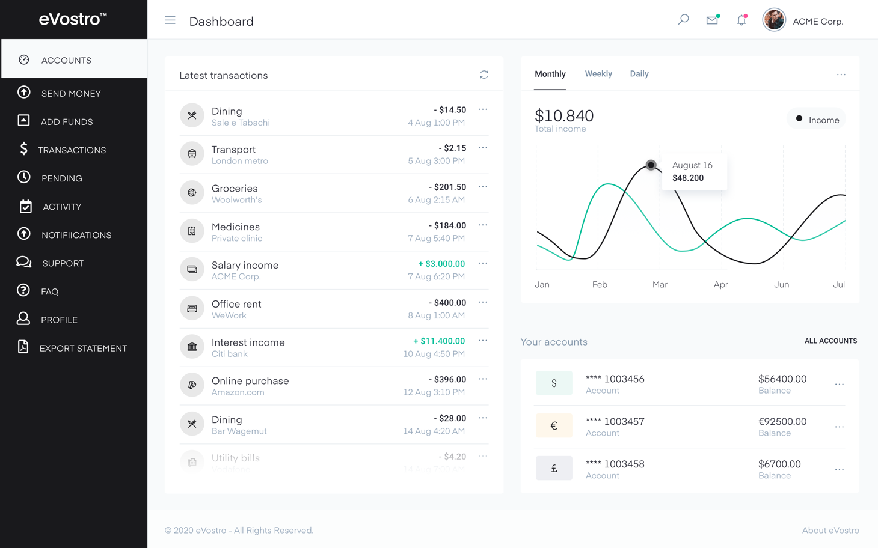878x548 pixels.
Task: Click the Salary income transaction icon
Action: [192, 270]
